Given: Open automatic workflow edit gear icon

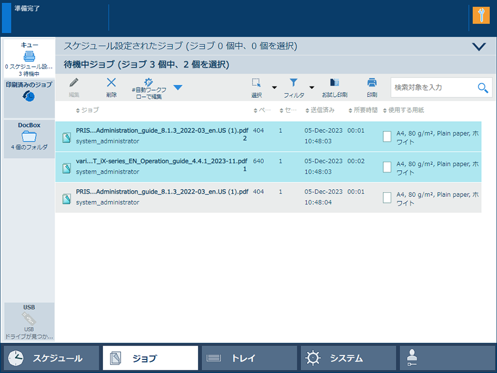Looking at the screenshot, I should pyautogui.click(x=148, y=83).
